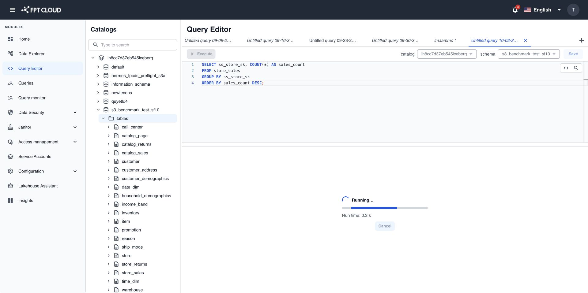Click the FPT Cloud logo
This screenshot has height=293, width=588.
[41, 10]
